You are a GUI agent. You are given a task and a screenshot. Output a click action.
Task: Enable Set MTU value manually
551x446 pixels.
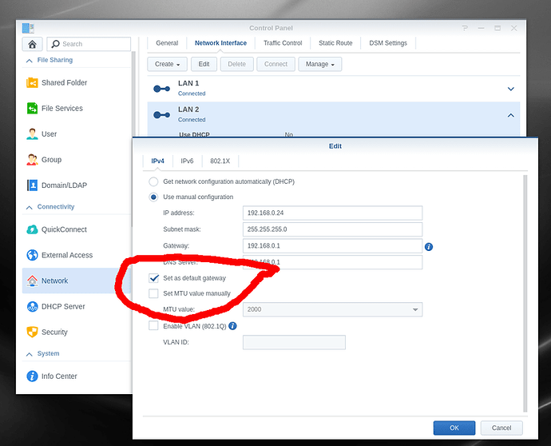pos(153,293)
